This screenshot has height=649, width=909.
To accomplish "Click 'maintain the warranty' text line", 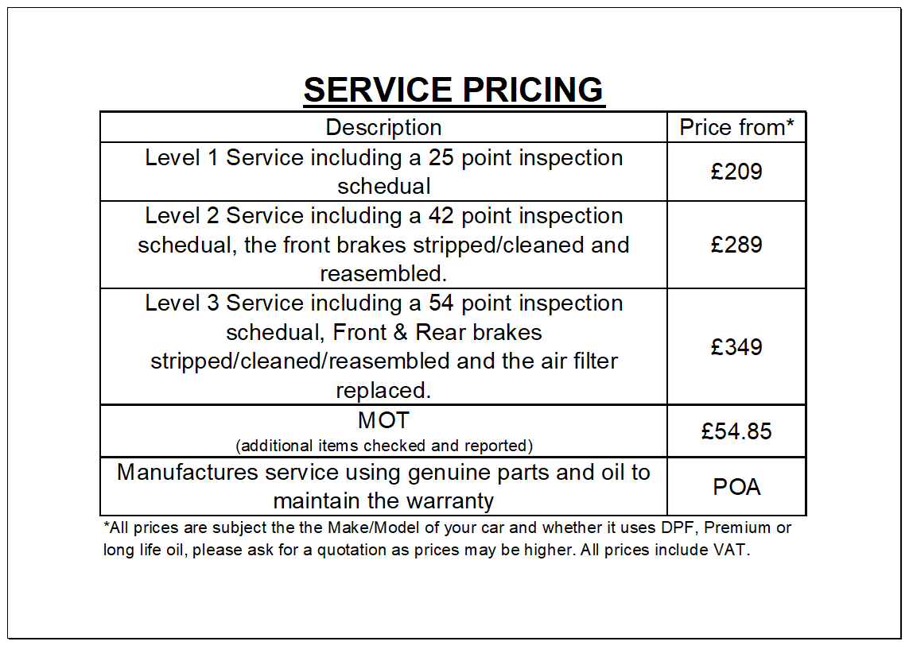I will pyautogui.click(x=383, y=502).
